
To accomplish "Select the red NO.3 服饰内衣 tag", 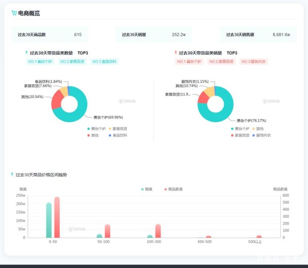I will (254, 62).
